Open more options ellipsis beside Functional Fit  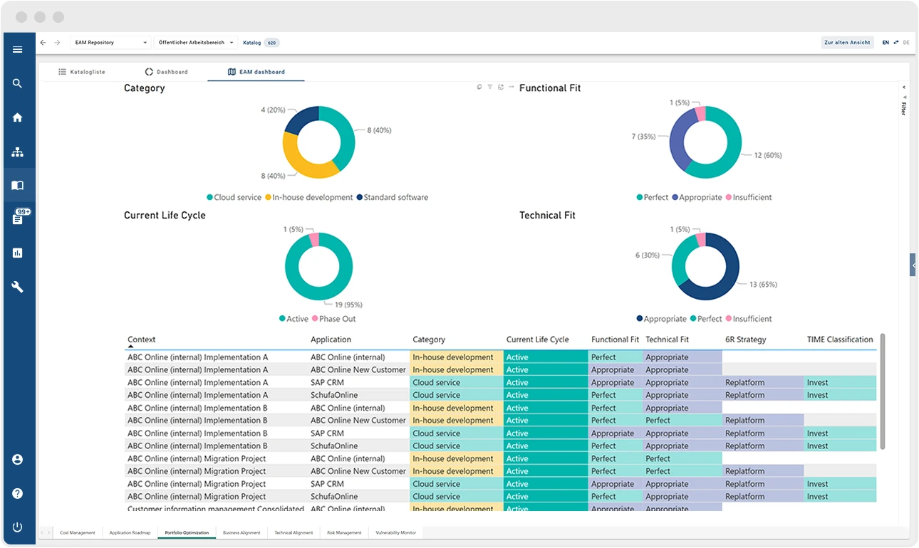(512, 87)
